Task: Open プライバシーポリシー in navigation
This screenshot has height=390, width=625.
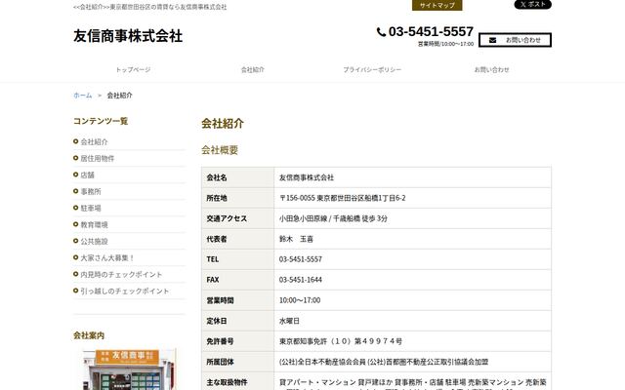Action: coord(372,69)
